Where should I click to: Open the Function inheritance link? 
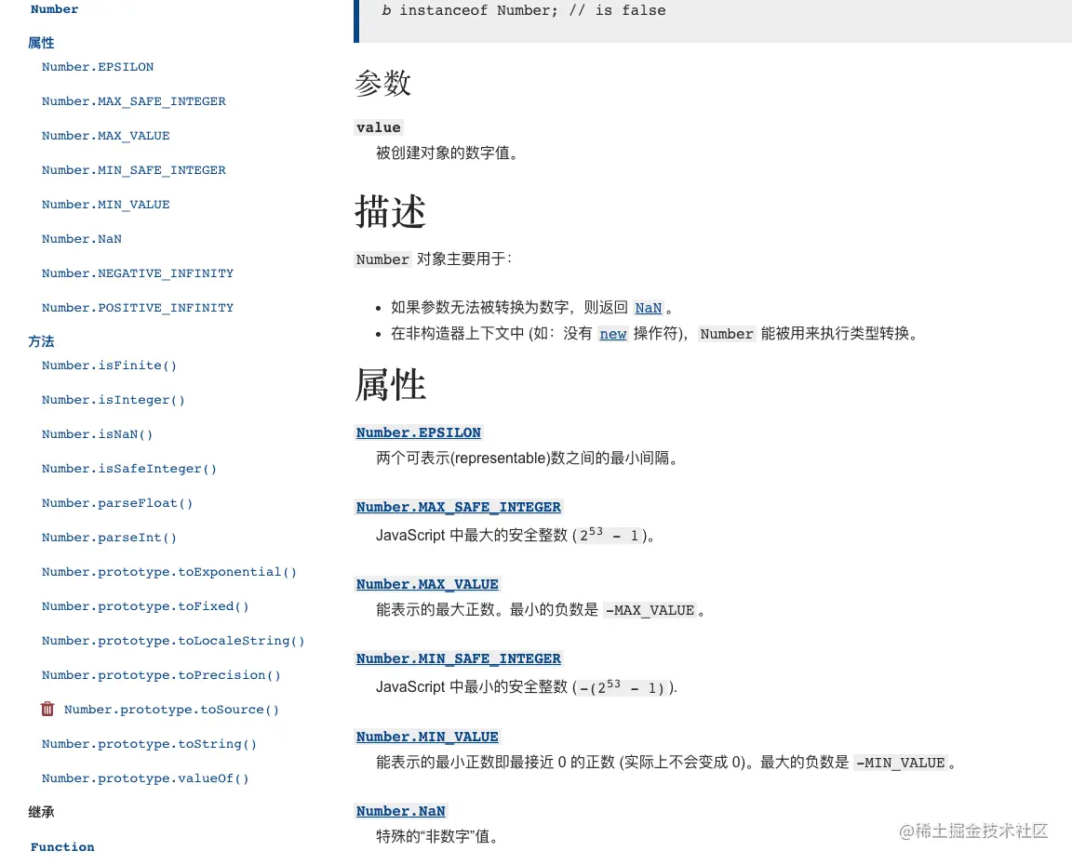tap(62, 847)
